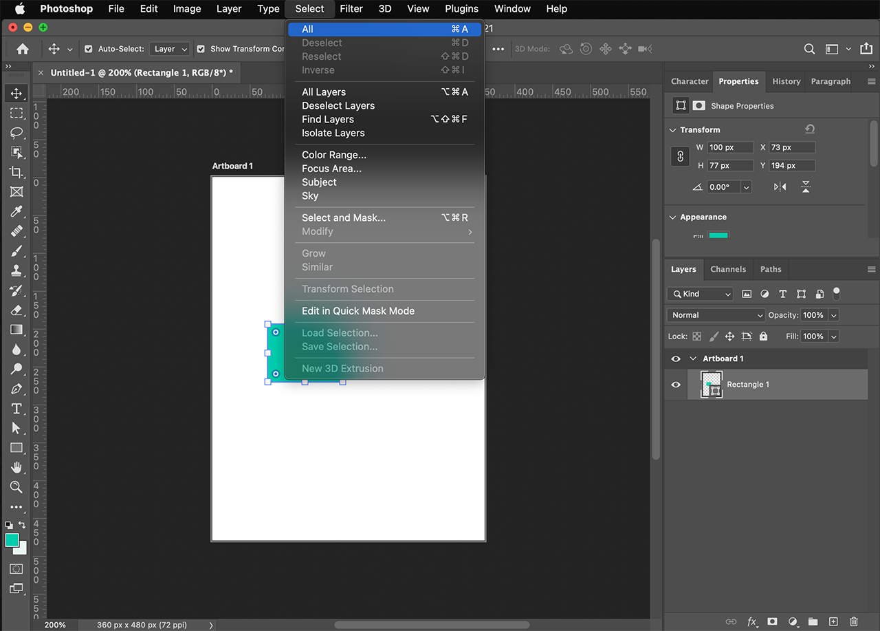Switch to the History tab
This screenshot has width=880, height=631.
pos(786,81)
